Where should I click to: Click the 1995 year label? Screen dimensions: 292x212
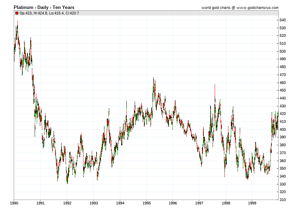point(147,203)
